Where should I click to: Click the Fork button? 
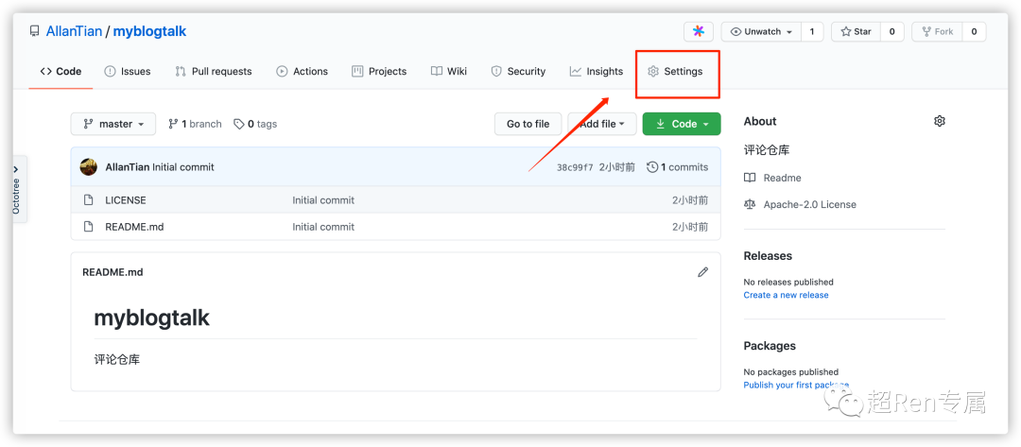(937, 31)
